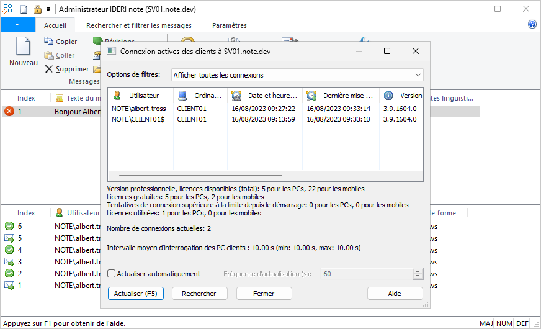Screen dimensions: 541x329
Task: Click the Actualiser (F5) button
Action: click(x=136, y=294)
